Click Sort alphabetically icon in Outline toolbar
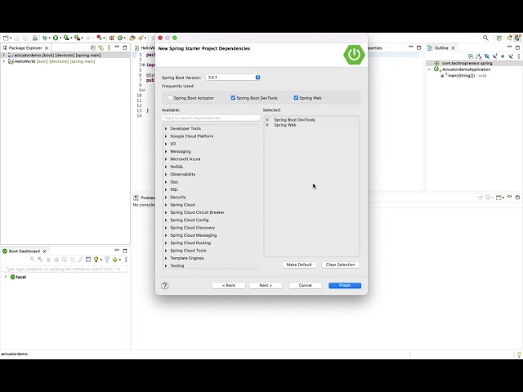Viewport: 523px width, 392px height. (x=479, y=56)
